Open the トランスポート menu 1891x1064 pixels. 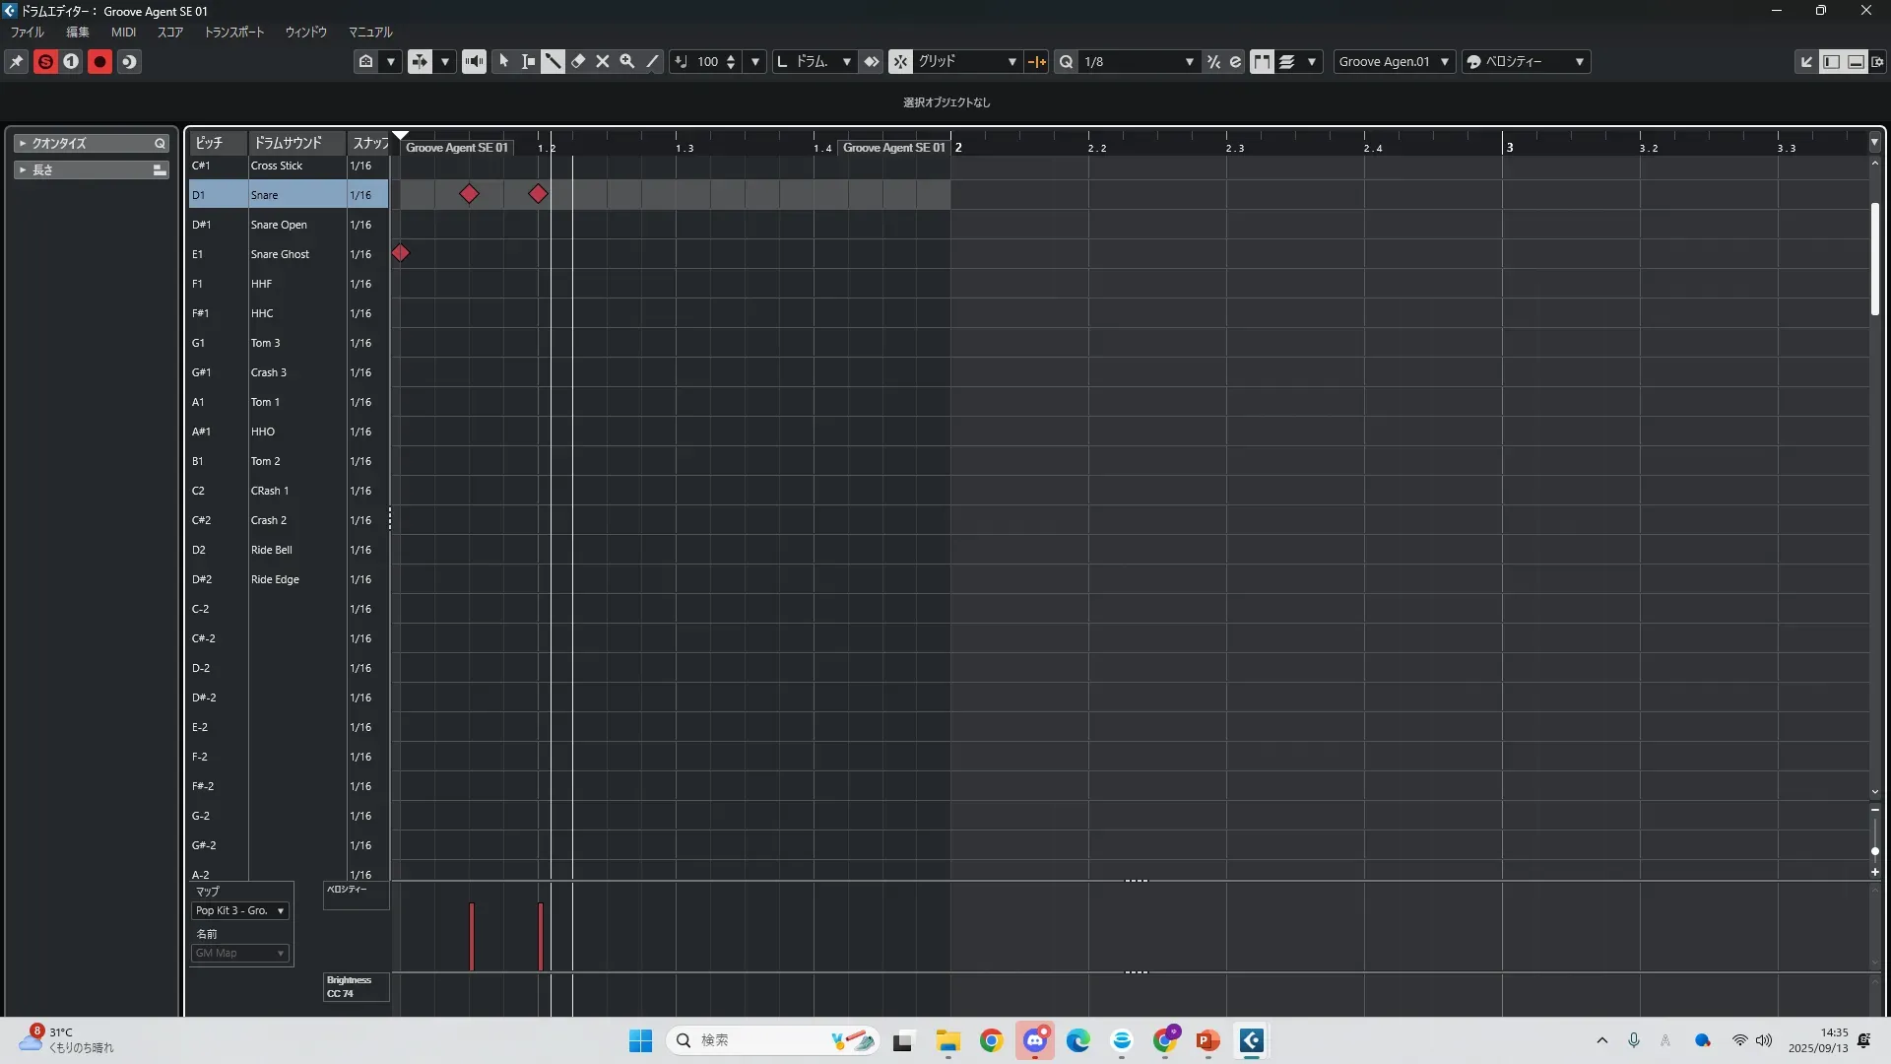(x=233, y=32)
